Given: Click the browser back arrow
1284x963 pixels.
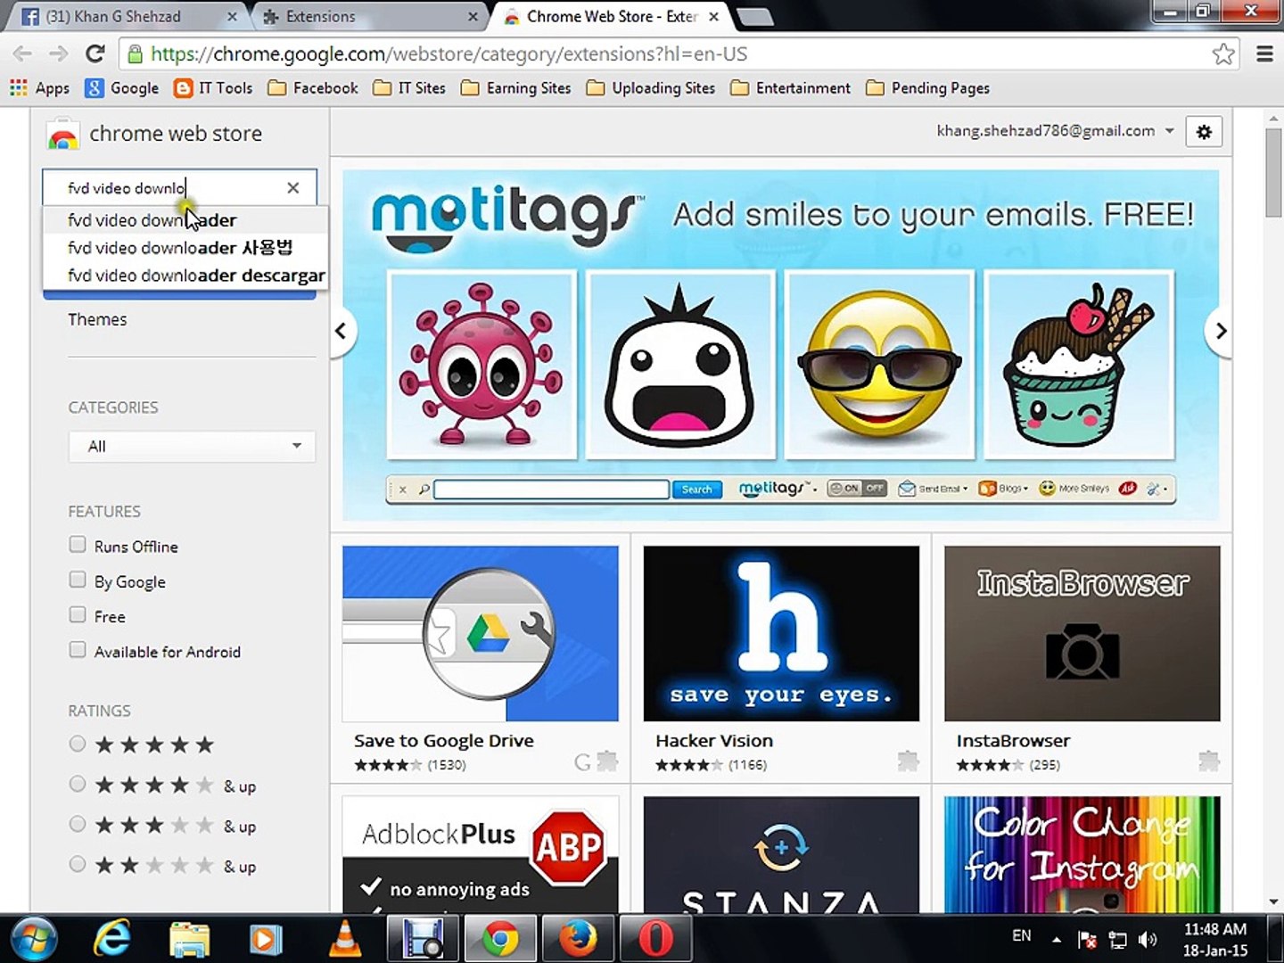Looking at the screenshot, I should [22, 54].
